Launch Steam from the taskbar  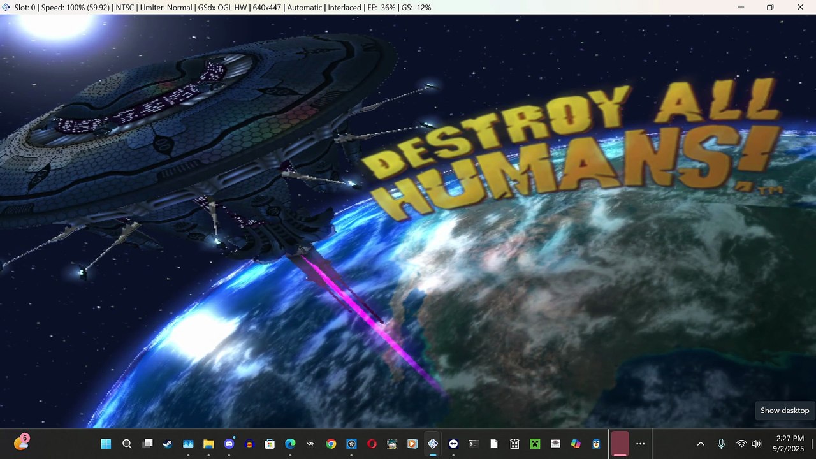click(168, 444)
